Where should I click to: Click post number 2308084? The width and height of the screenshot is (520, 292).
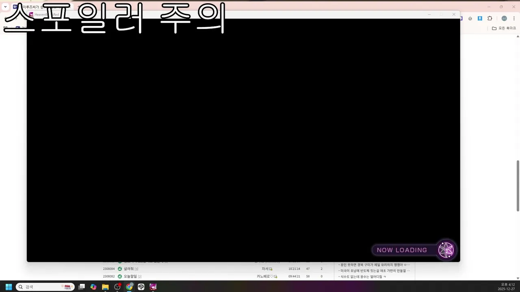(x=109, y=269)
